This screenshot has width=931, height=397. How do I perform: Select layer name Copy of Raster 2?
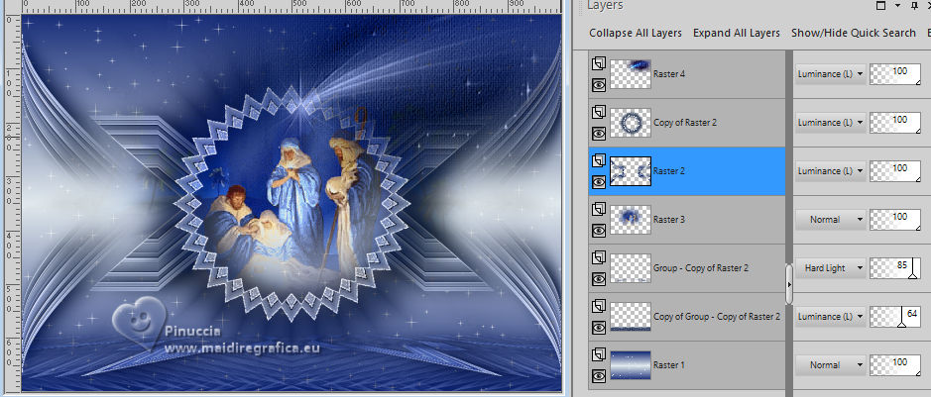coord(684,123)
